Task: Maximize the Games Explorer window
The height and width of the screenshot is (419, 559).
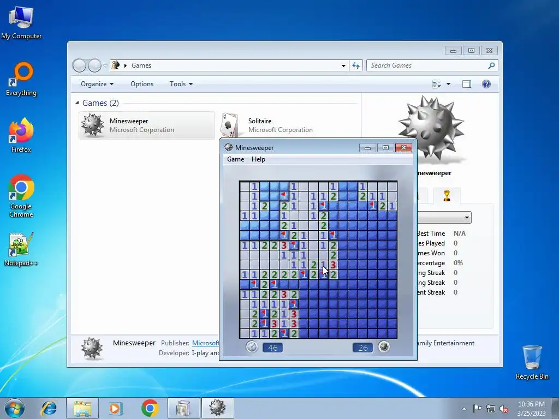Action: pos(471,51)
